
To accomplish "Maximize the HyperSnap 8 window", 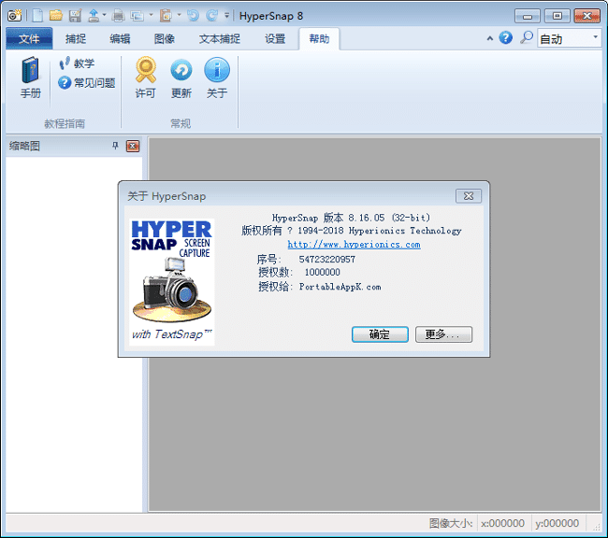I will pyautogui.click(x=557, y=16).
